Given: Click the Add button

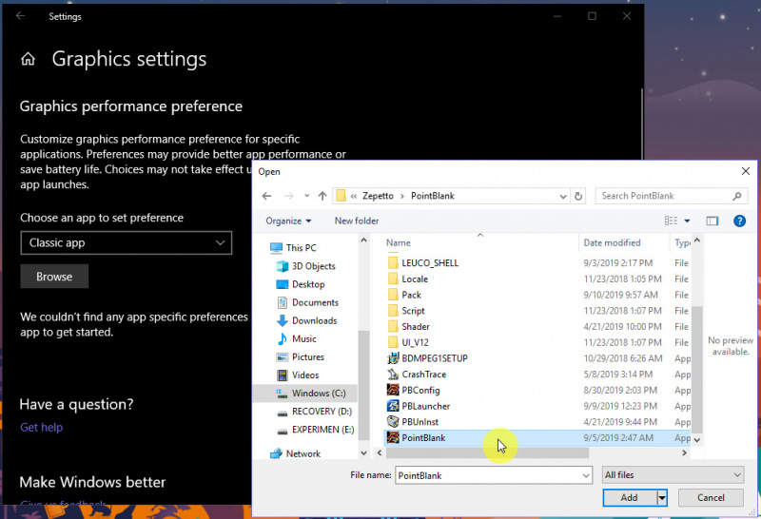Looking at the screenshot, I should tap(630, 498).
